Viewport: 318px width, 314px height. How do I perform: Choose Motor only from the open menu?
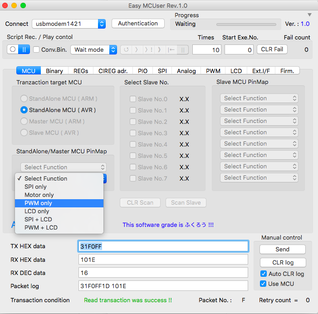(x=59, y=195)
